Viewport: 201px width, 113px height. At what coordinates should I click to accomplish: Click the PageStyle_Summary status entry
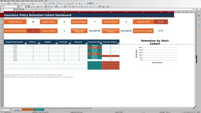pyautogui.click(x=76, y=112)
